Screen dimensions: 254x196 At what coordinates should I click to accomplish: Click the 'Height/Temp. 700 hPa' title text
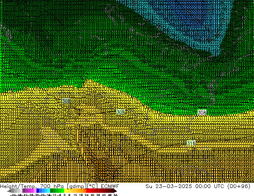32,186
